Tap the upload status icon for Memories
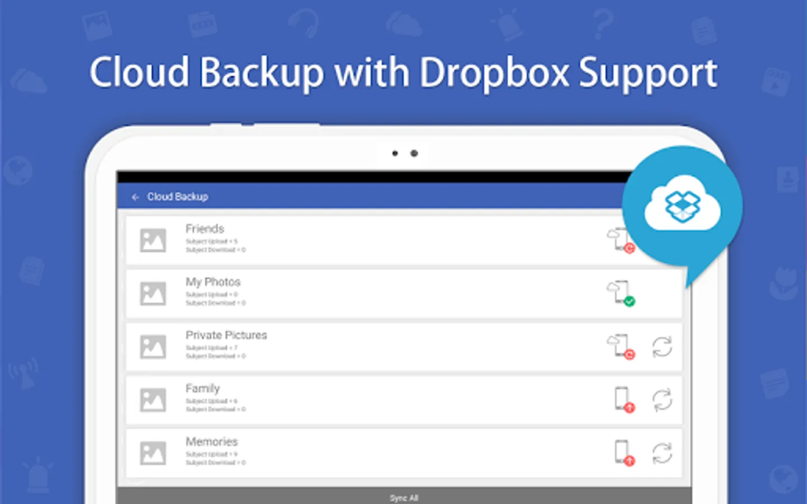 point(624,453)
